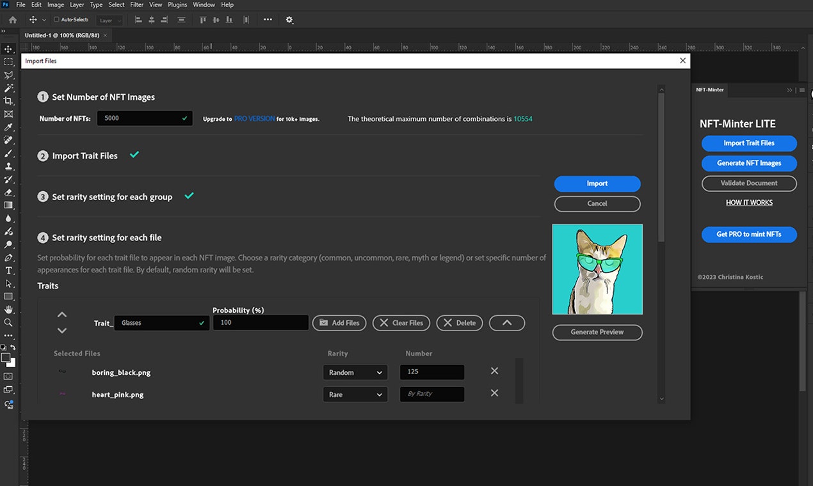Open the options bar gear settings
The height and width of the screenshot is (486, 813).
click(x=289, y=20)
